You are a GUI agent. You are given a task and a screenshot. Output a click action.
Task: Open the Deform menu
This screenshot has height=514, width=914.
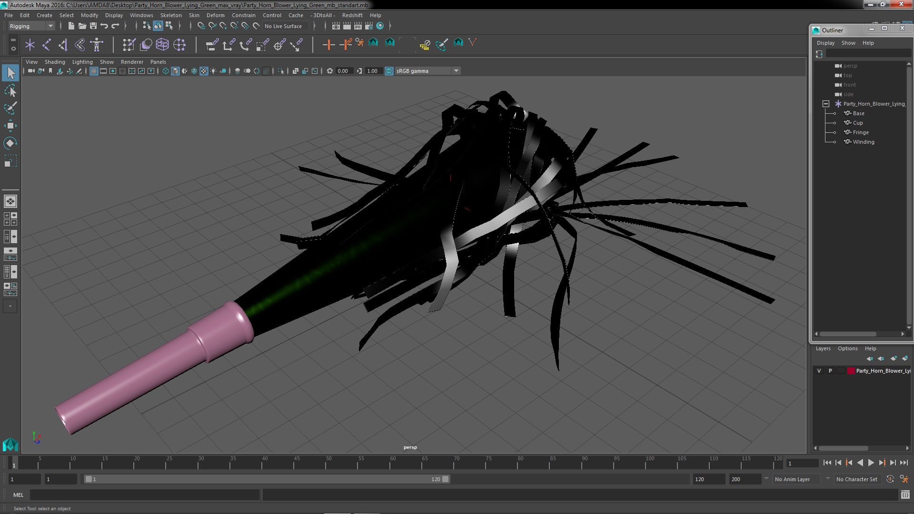[215, 15]
